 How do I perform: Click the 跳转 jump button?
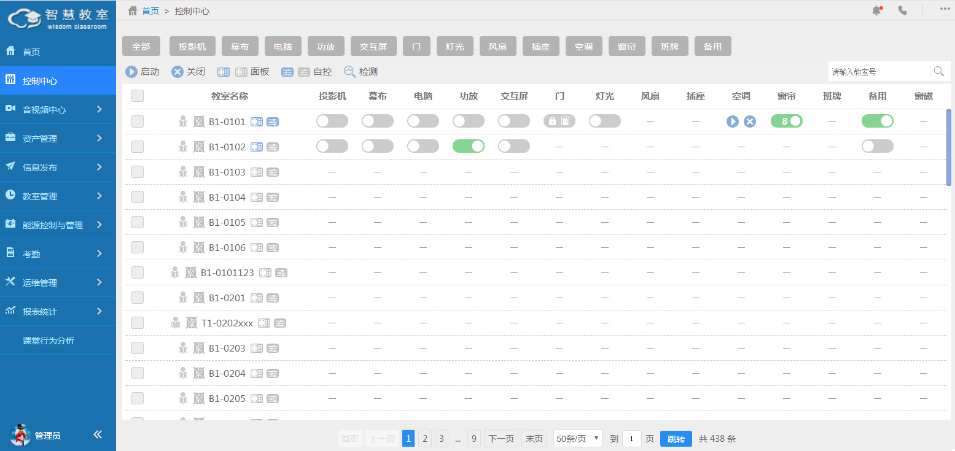(x=676, y=439)
